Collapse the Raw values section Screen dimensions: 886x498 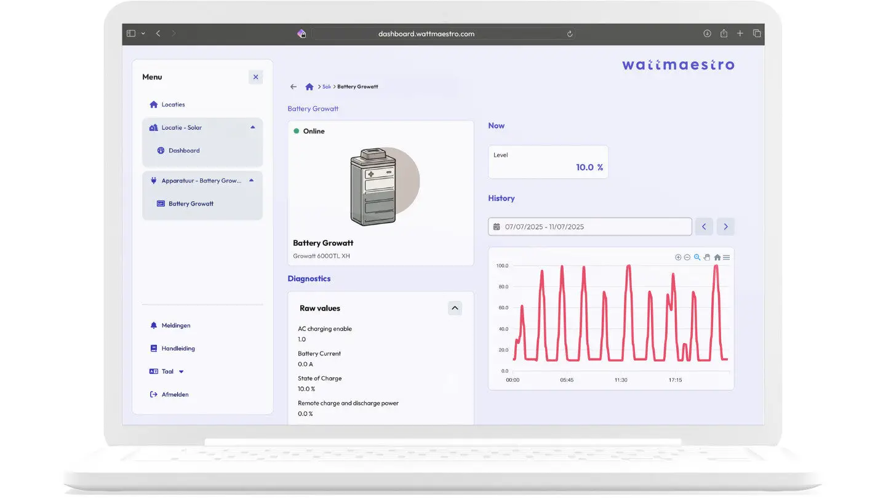(455, 308)
